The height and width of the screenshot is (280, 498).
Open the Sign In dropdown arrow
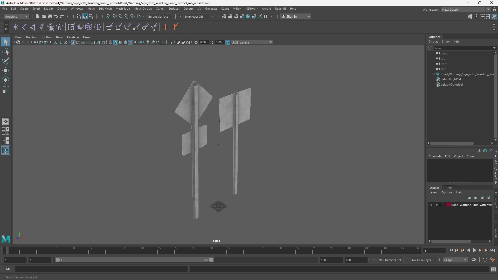point(309,16)
